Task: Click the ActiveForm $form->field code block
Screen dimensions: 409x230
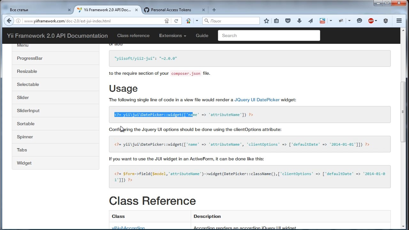Action: click(250, 177)
